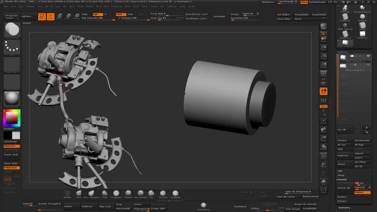
Task: Click the move subtool down arrow
Action: (x=366, y=132)
